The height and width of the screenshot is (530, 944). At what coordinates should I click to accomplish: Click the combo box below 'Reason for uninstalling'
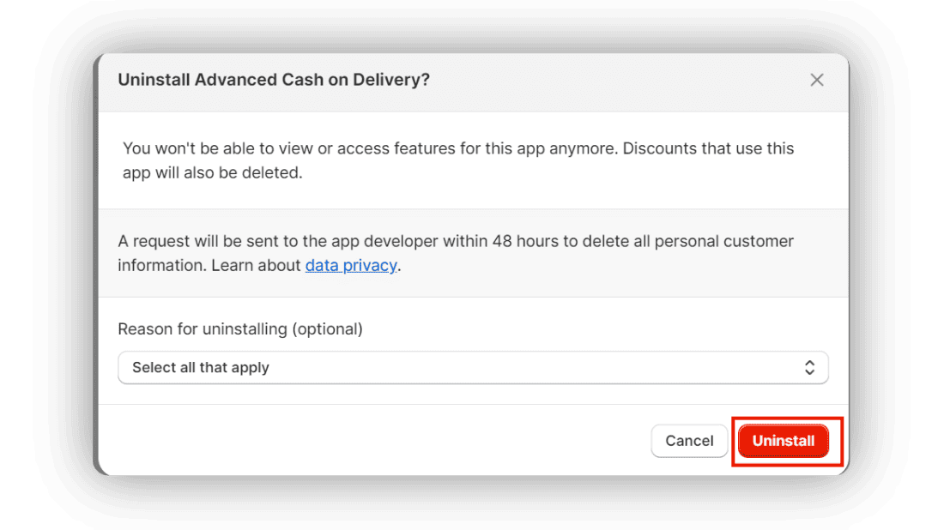click(472, 367)
